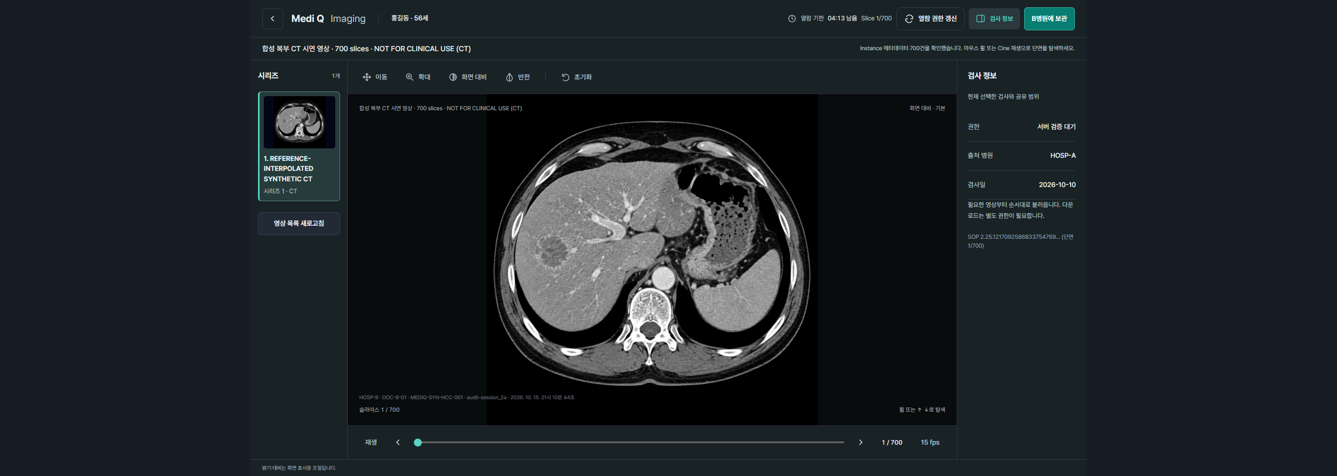
Task: Go to the next slice arrow
Action: pyautogui.click(x=861, y=443)
